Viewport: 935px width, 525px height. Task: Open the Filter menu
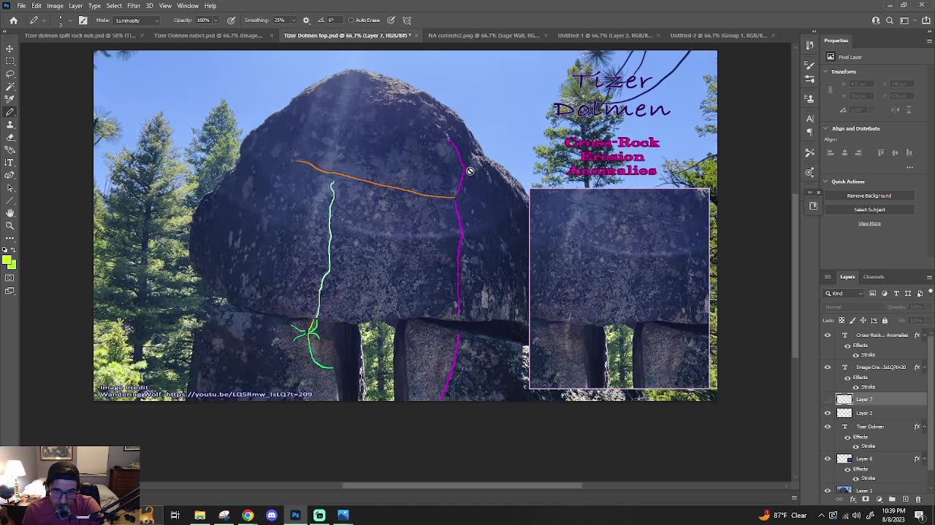pyautogui.click(x=134, y=6)
